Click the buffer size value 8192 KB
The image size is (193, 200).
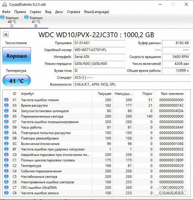coord(176,43)
